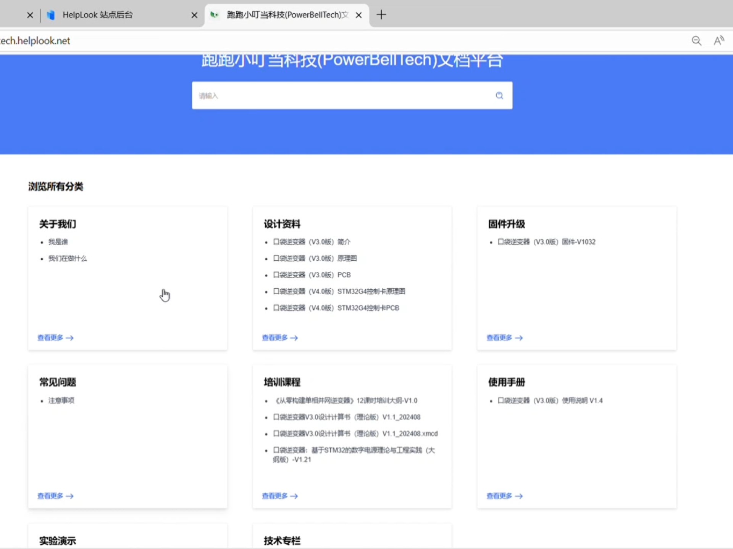
Task: Open (V4.0版) STM32G4控制卡原理图
Action: (x=339, y=291)
